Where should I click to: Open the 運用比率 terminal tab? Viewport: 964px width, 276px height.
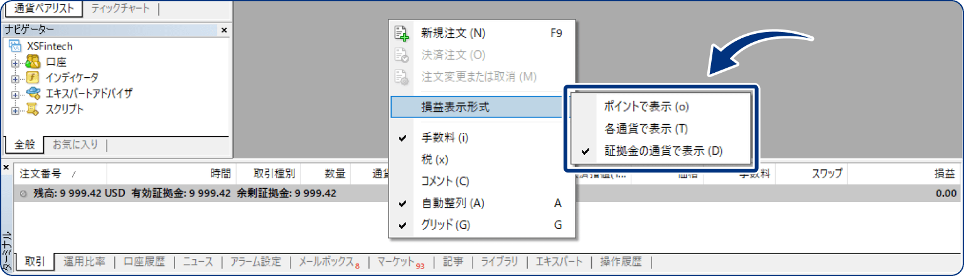(x=84, y=262)
